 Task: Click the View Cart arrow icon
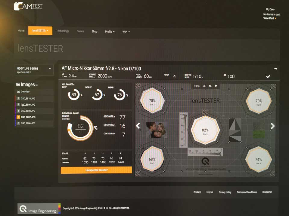click(x=275, y=18)
